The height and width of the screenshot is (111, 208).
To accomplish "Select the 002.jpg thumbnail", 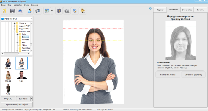I will (21, 63).
